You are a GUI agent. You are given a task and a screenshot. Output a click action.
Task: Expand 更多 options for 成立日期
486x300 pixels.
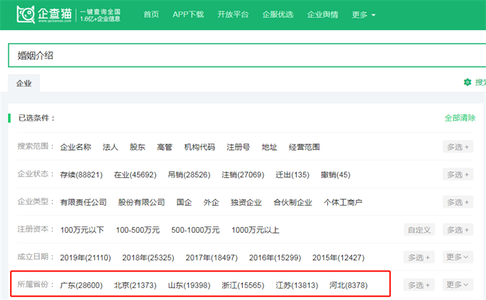(x=457, y=257)
